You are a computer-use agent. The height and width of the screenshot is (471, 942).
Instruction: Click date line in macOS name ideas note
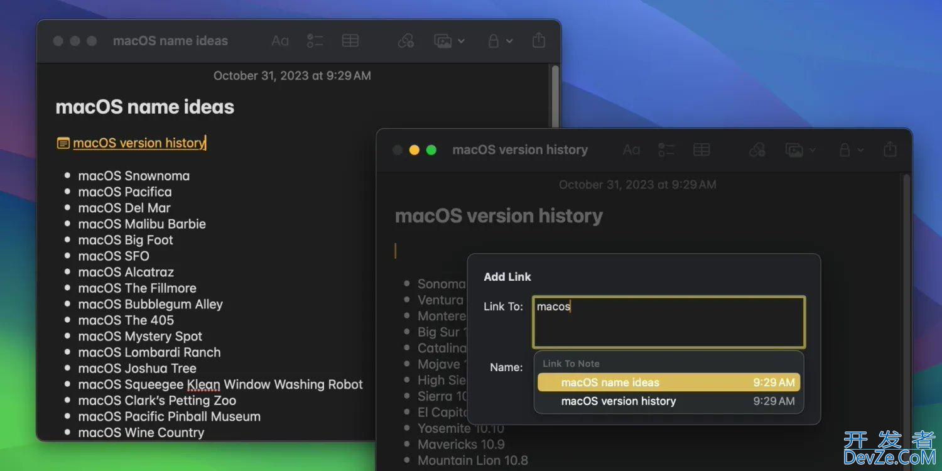[x=292, y=76]
